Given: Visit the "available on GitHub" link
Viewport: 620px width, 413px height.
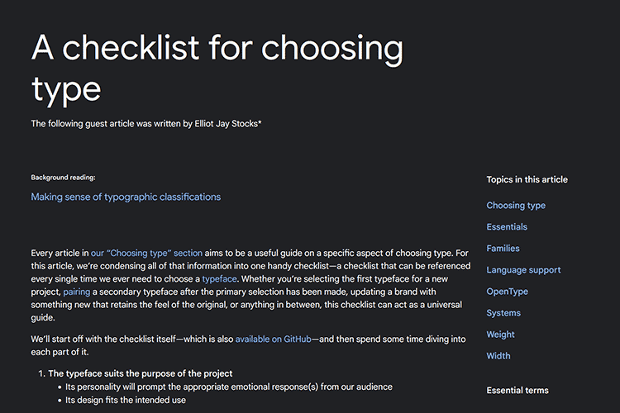Looking at the screenshot, I should (273, 339).
